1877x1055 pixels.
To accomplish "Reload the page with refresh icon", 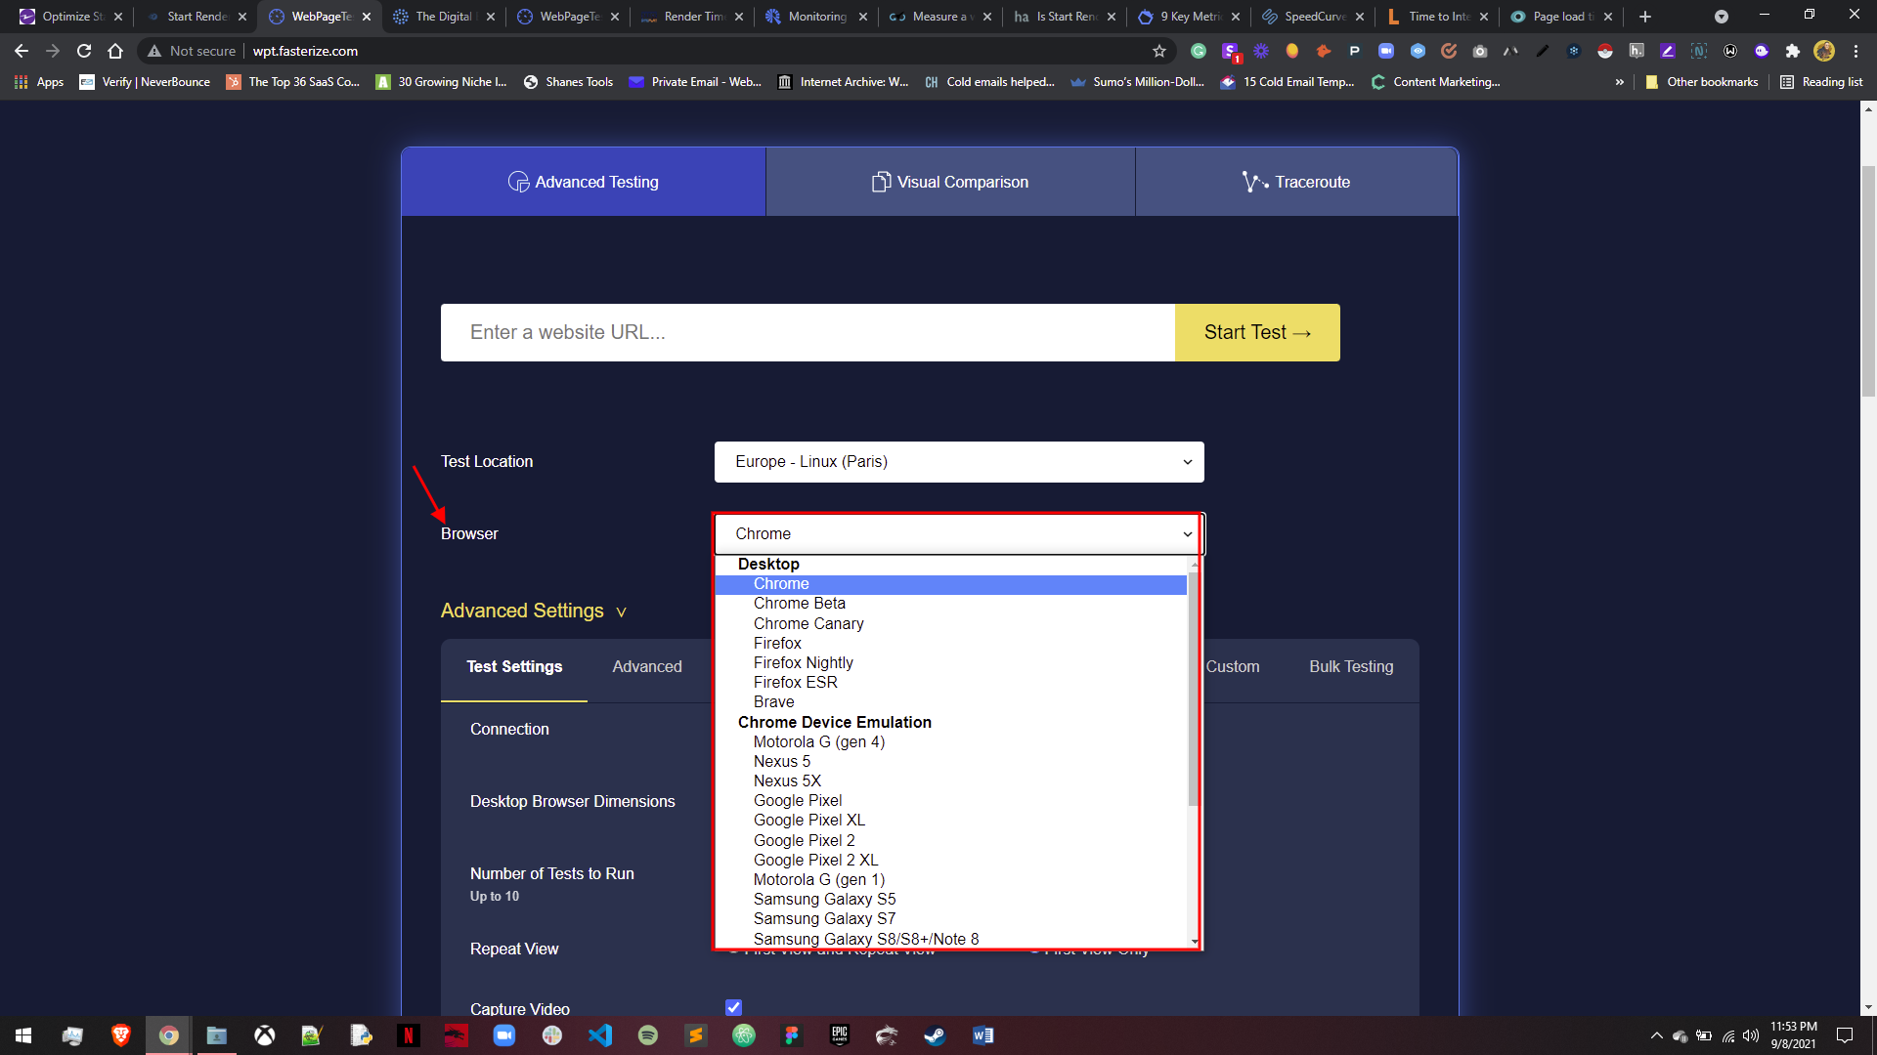I will pyautogui.click(x=84, y=51).
